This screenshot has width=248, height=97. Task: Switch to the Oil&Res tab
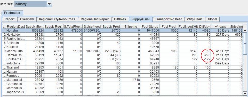coord(120,19)
